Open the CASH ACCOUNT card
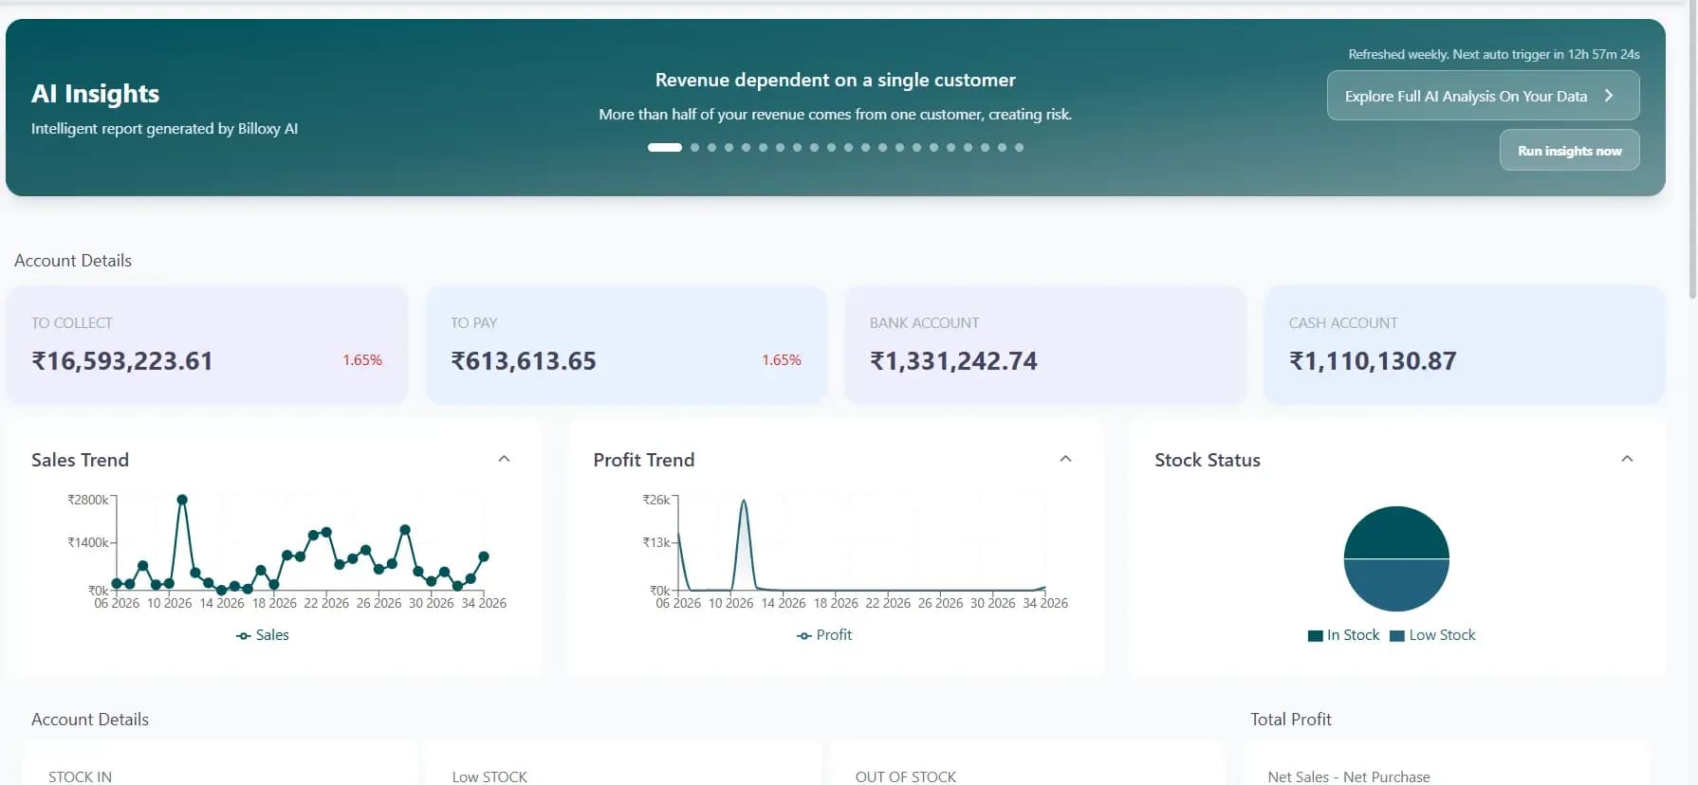The height and width of the screenshot is (785, 1698). (1465, 345)
